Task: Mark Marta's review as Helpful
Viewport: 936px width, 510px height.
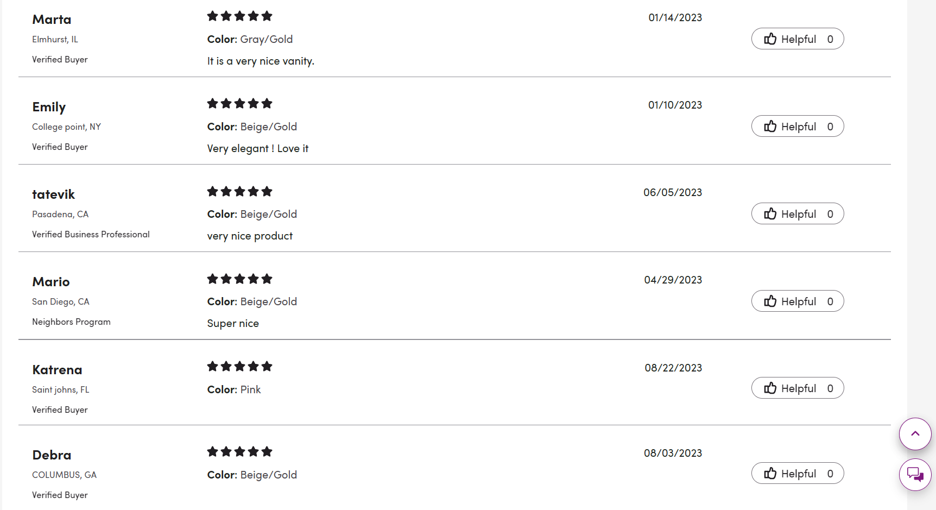Action: click(798, 39)
